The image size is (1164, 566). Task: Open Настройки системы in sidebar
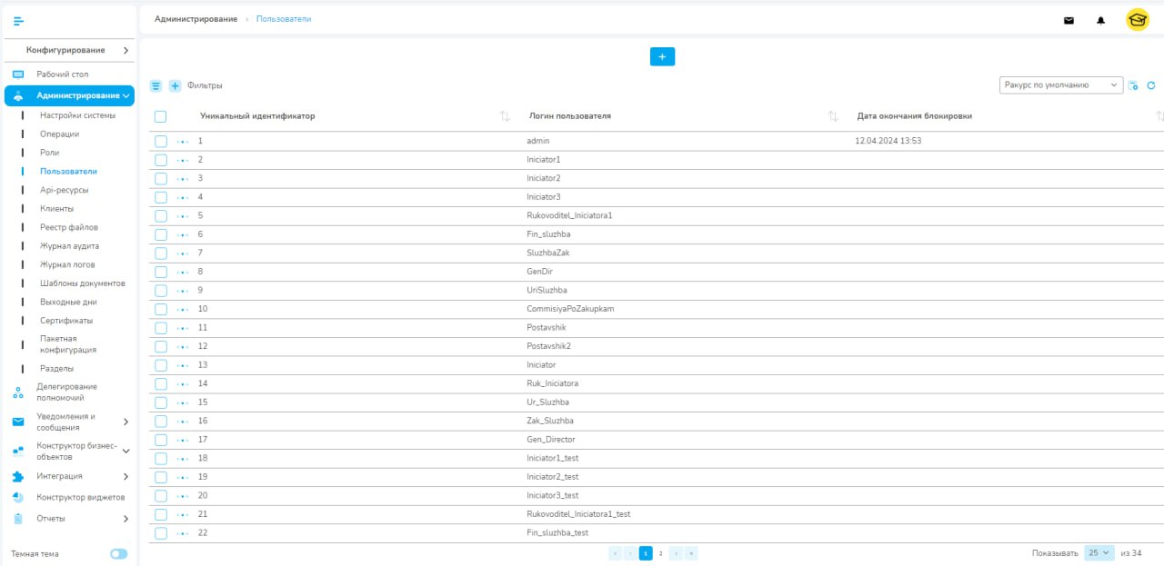(77, 115)
